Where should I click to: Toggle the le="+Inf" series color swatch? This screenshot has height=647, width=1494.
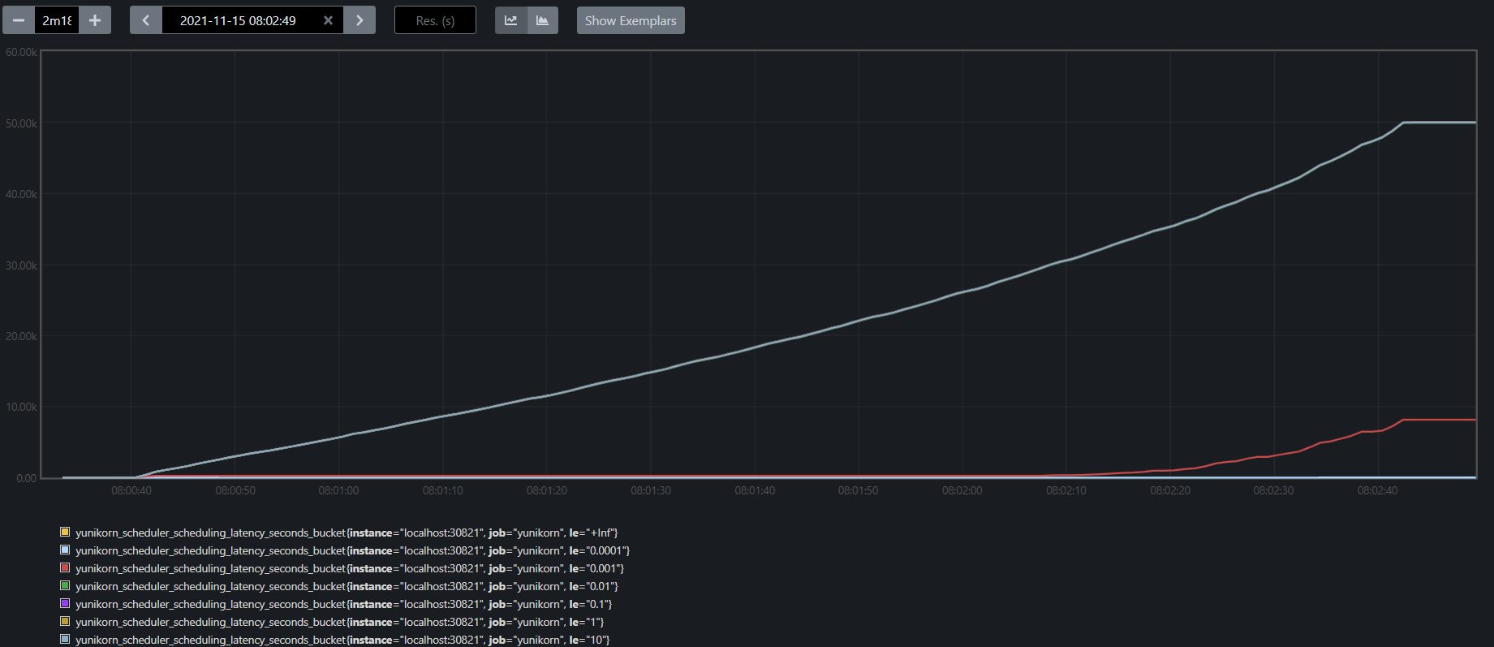click(x=65, y=533)
